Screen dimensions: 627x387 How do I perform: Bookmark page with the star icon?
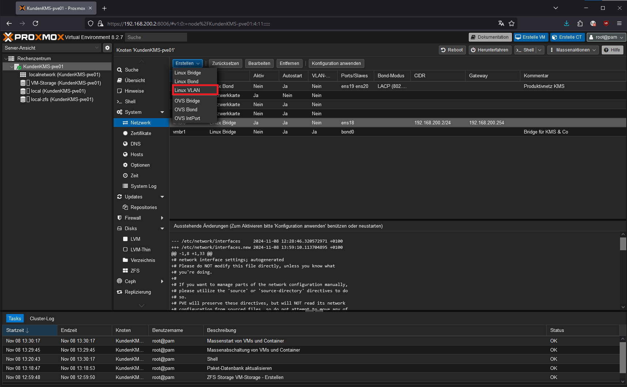pyautogui.click(x=512, y=23)
